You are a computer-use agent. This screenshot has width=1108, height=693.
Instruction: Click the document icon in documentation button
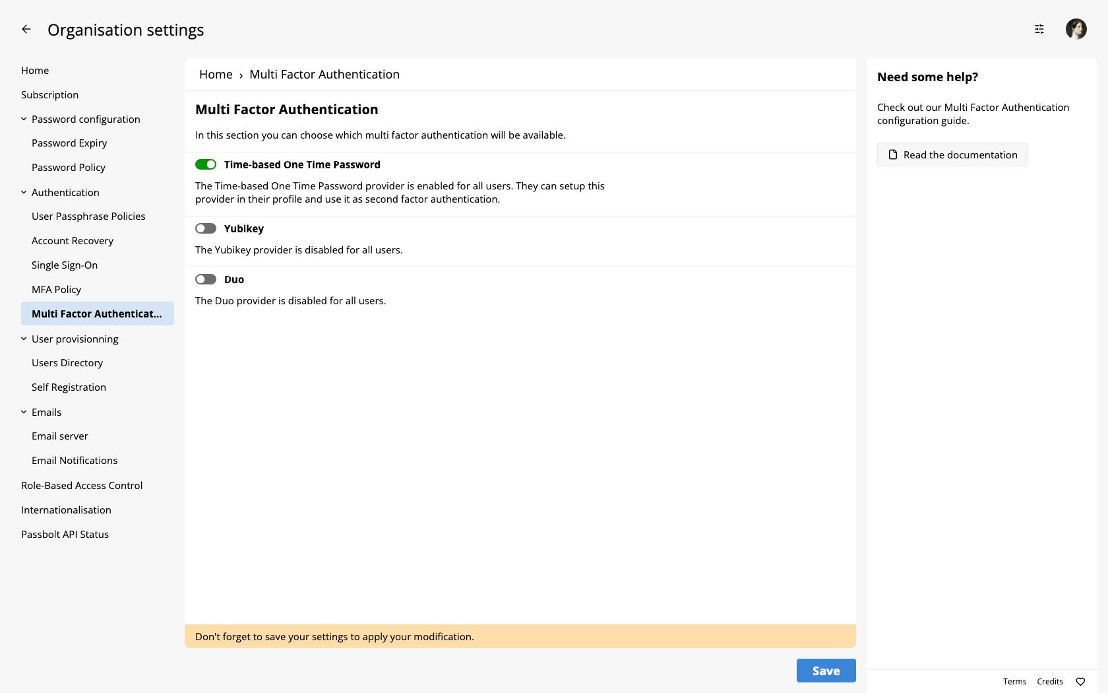tap(893, 154)
